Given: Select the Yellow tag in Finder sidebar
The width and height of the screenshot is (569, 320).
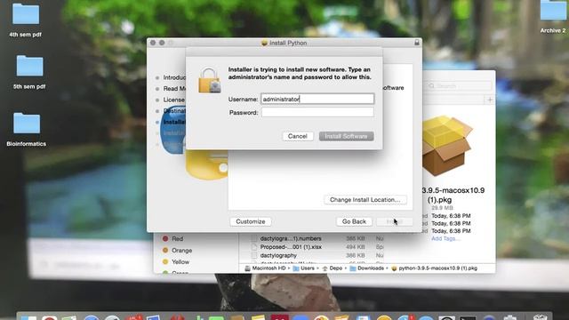Looking at the screenshot, I should (180, 261).
